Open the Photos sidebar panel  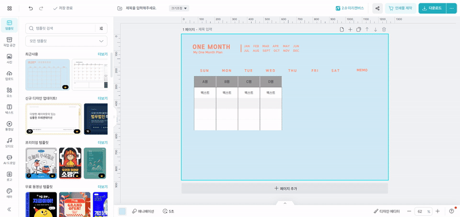(x=9, y=59)
